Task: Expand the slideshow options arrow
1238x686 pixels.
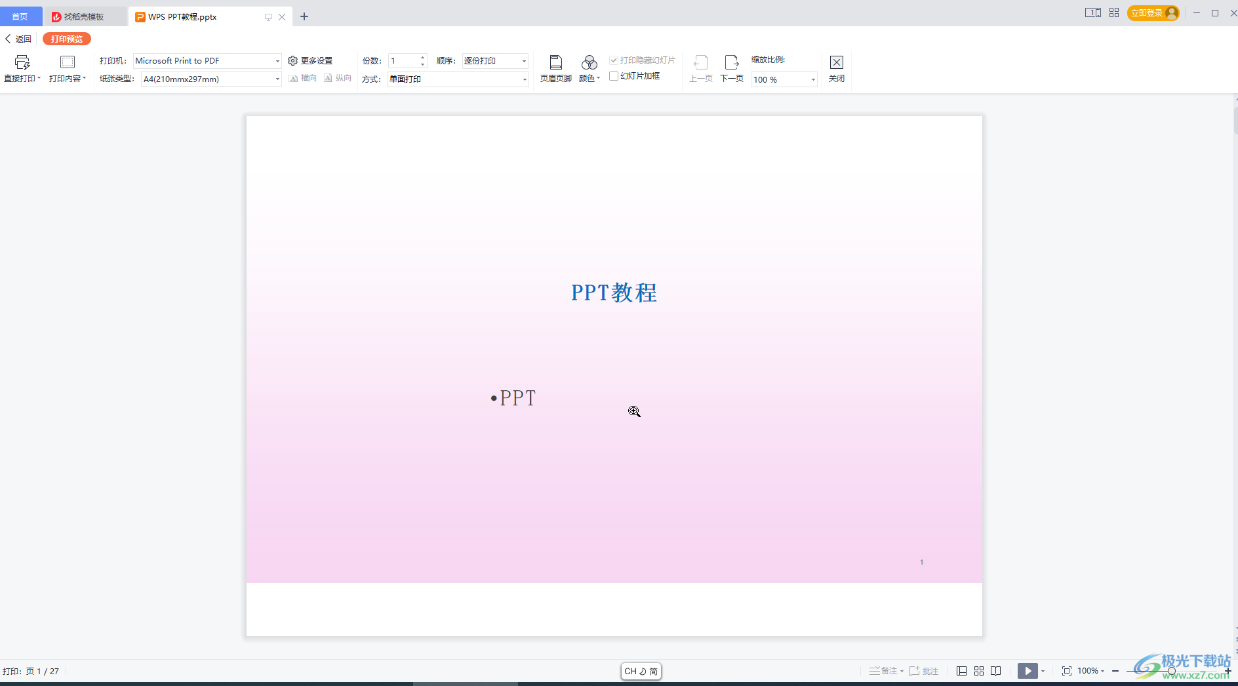Action: click(x=1043, y=671)
